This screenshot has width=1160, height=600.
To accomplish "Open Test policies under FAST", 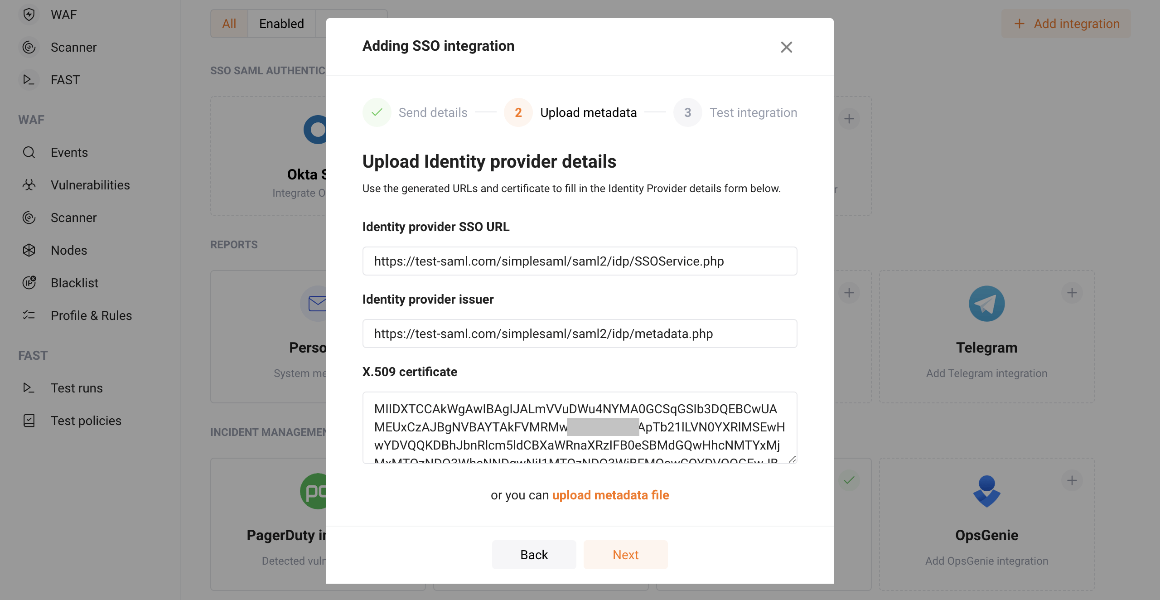I will coord(86,421).
